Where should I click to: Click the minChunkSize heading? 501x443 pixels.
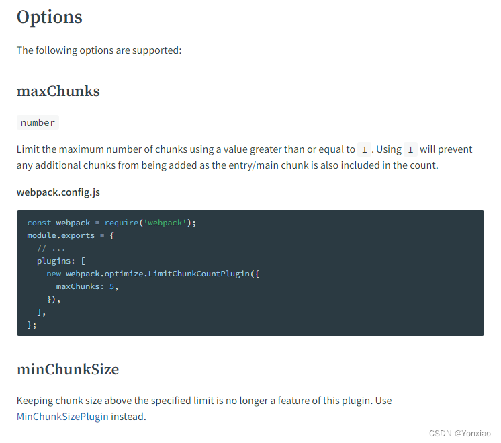point(68,370)
